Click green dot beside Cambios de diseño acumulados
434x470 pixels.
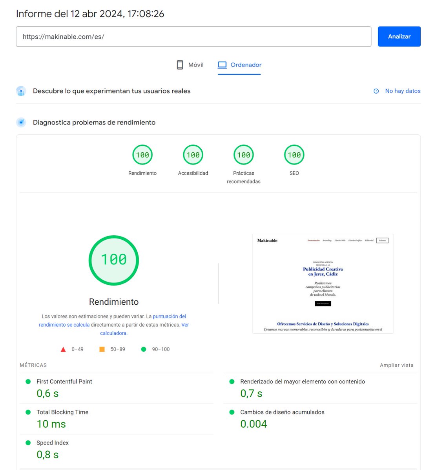tap(232, 412)
